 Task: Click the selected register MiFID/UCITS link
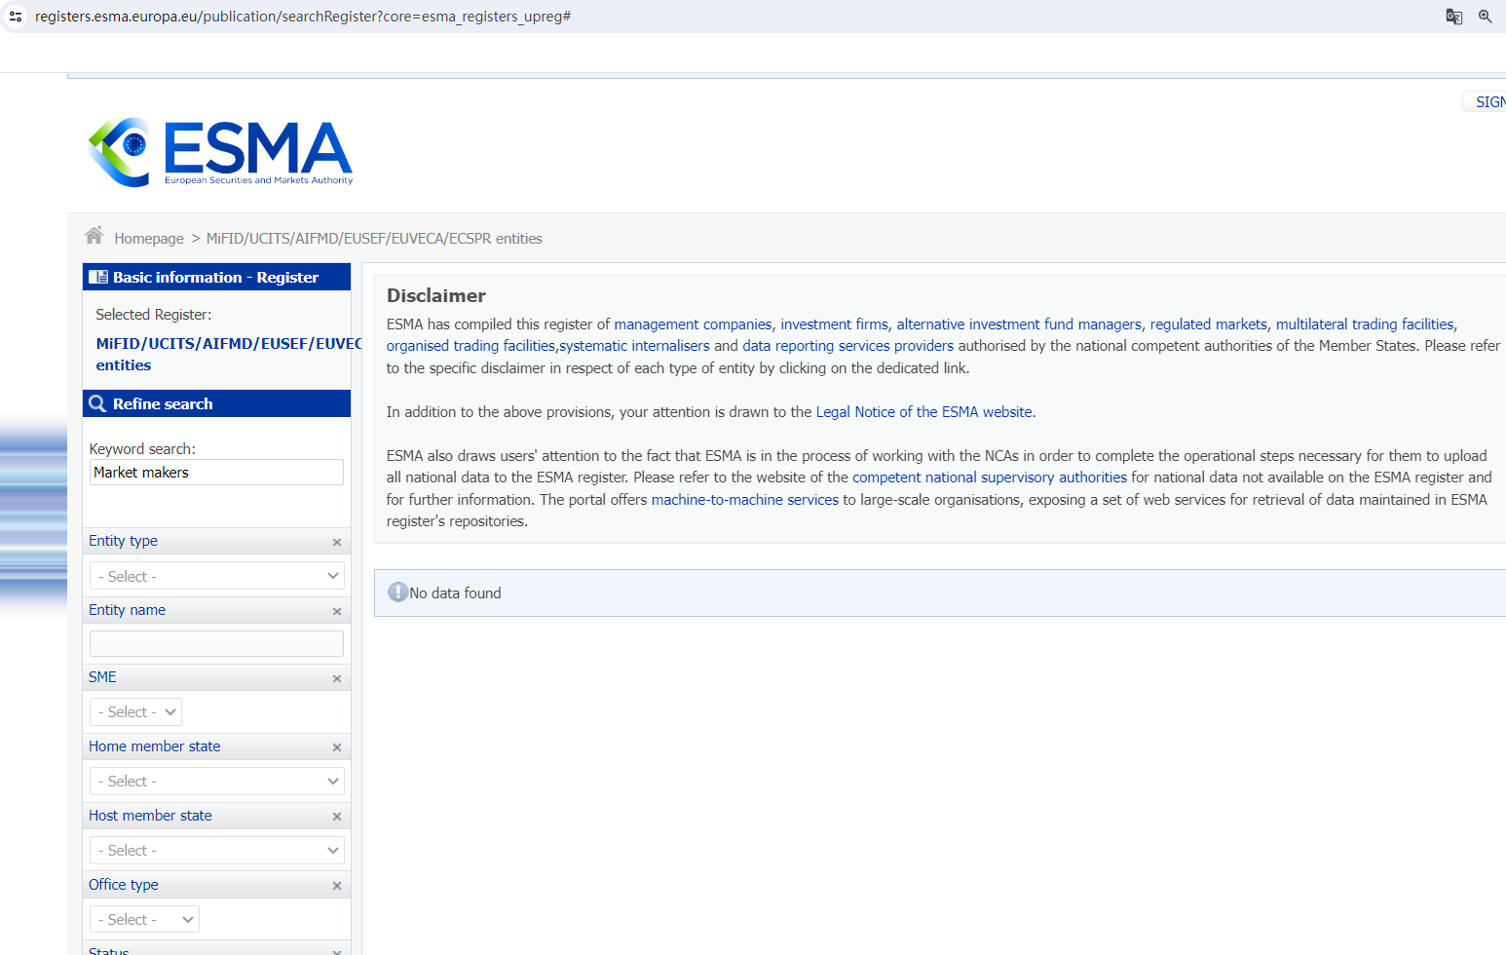pyautogui.click(x=229, y=354)
